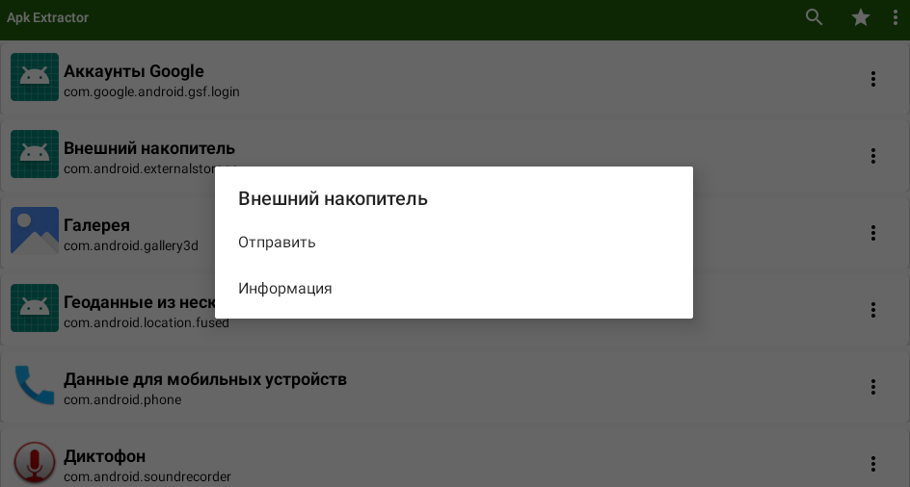Select Внешний накопитель in the app list
The height and width of the screenshot is (487, 910).
pos(149,148)
